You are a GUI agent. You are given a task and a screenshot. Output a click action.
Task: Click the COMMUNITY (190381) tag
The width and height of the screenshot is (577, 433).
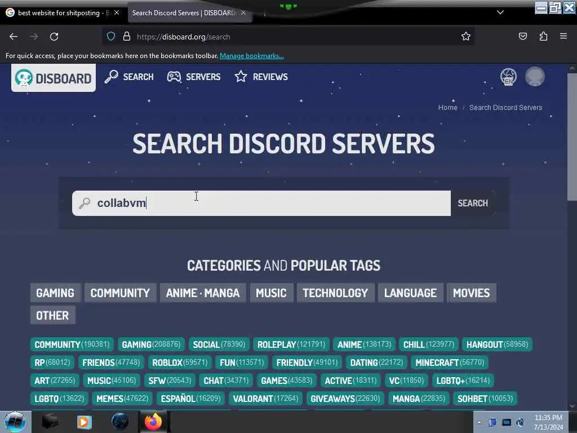(72, 344)
